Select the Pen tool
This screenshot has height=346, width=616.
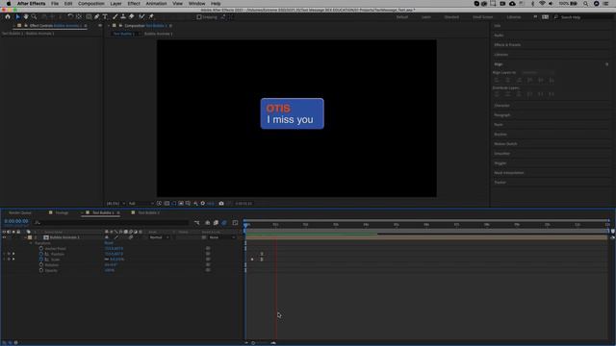coord(96,17)
